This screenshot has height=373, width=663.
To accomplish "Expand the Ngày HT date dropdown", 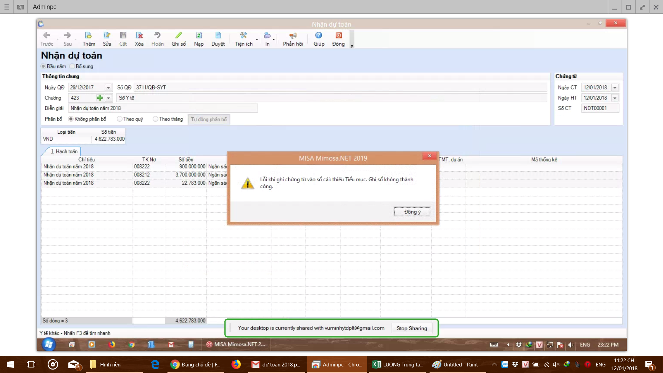I will (x=615, y=98).
